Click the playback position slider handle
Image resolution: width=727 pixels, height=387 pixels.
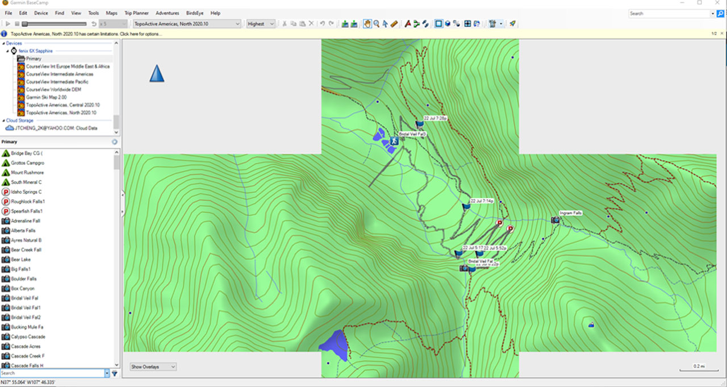coord(24,24)
